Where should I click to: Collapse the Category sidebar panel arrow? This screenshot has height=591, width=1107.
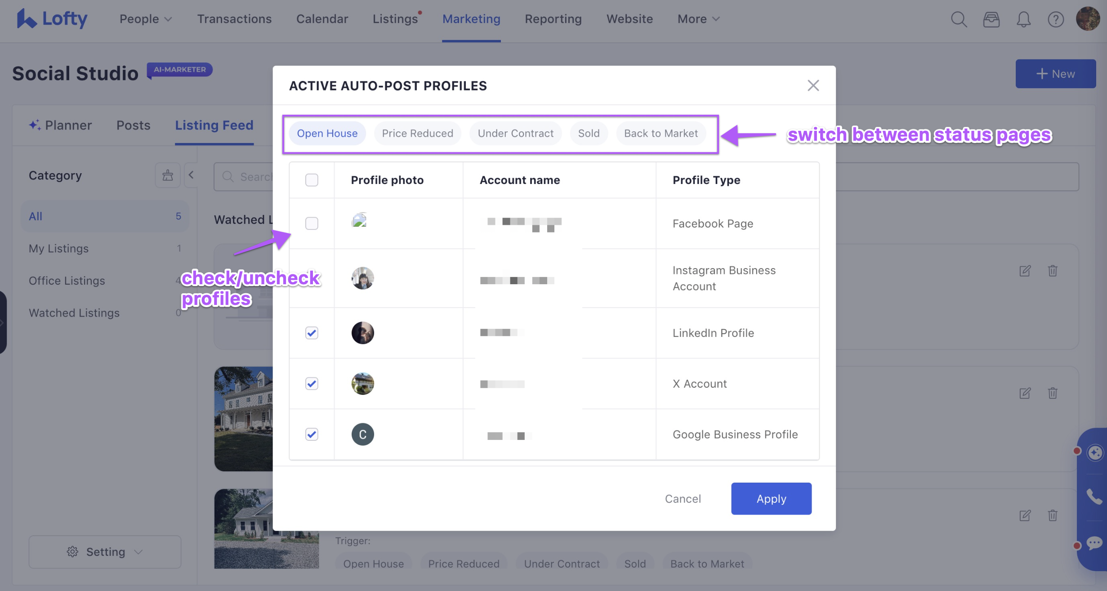pyautogui.click(x=191, y=175)
